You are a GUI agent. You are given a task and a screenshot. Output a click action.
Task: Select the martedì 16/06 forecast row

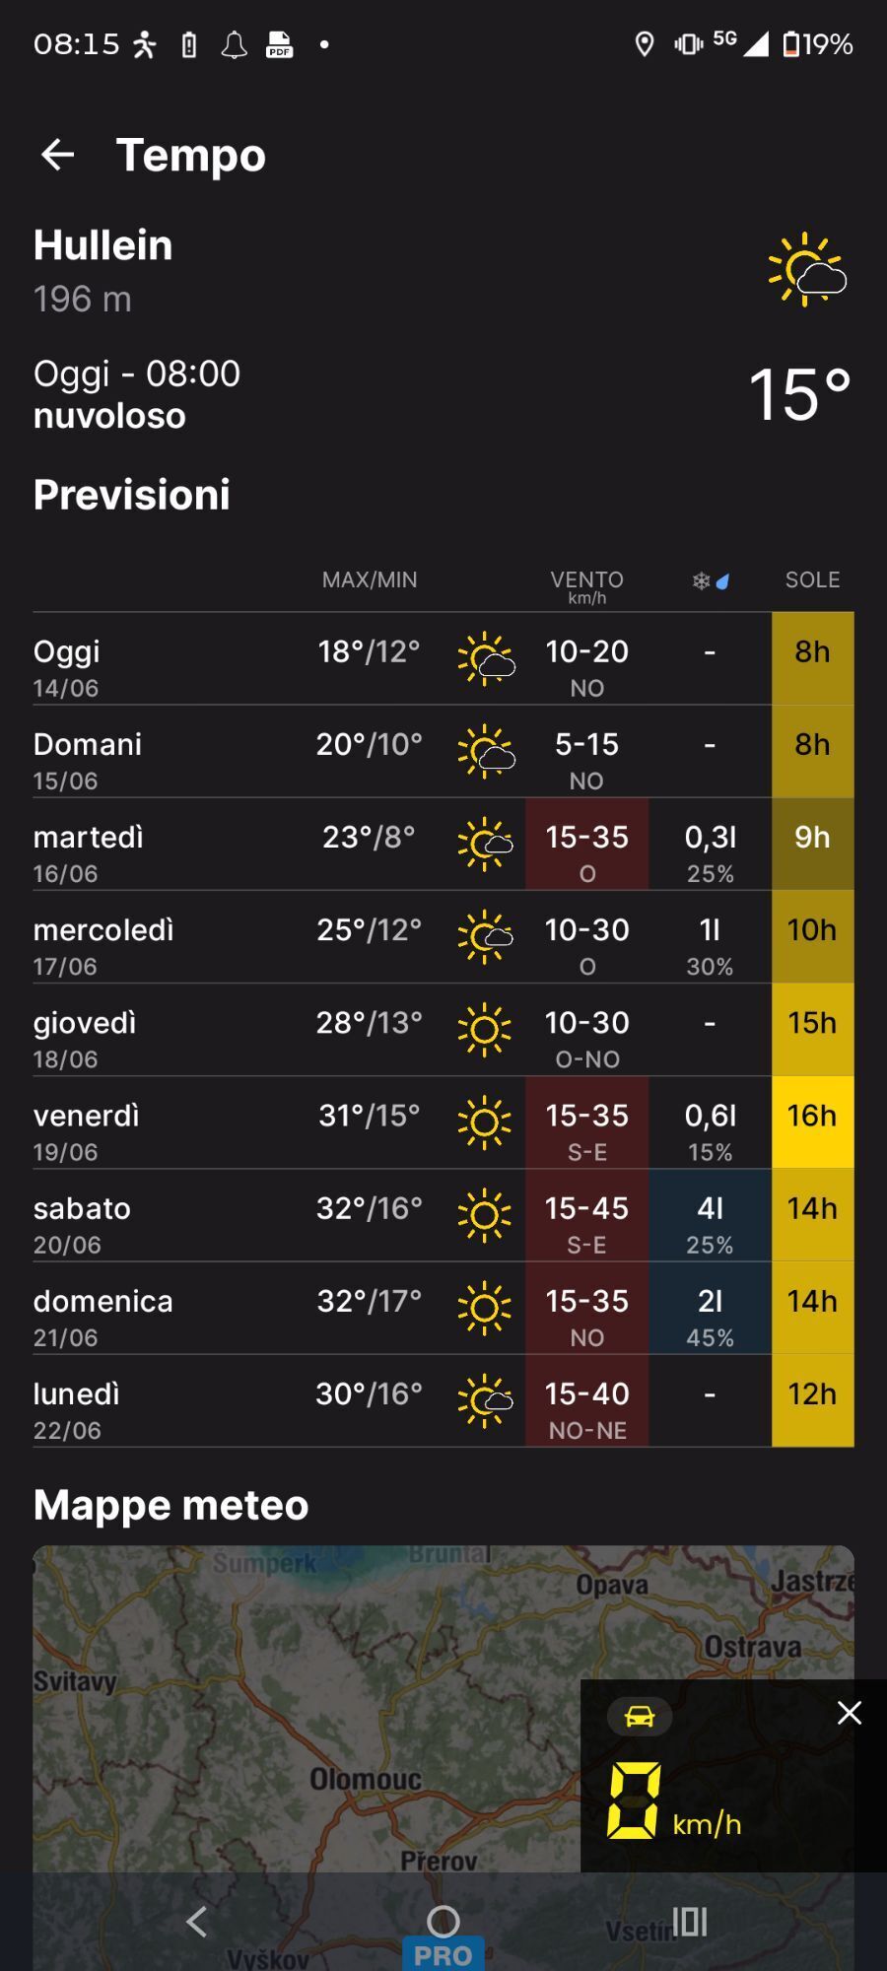tap(443, 845)
